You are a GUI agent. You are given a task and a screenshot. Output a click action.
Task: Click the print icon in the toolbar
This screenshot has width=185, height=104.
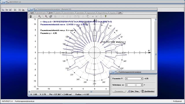pyautogui.click(x=101, y=16)
